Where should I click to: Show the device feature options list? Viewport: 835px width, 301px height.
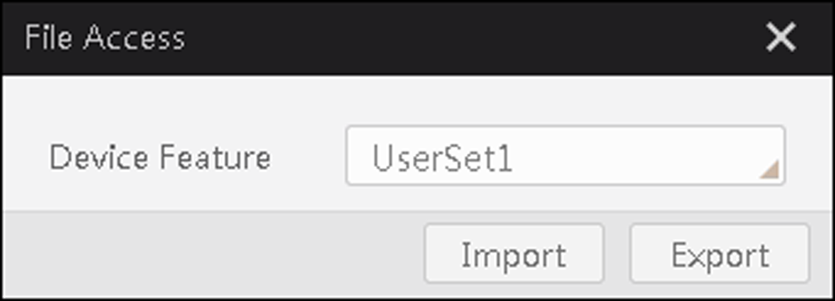(x=566, y=155)
